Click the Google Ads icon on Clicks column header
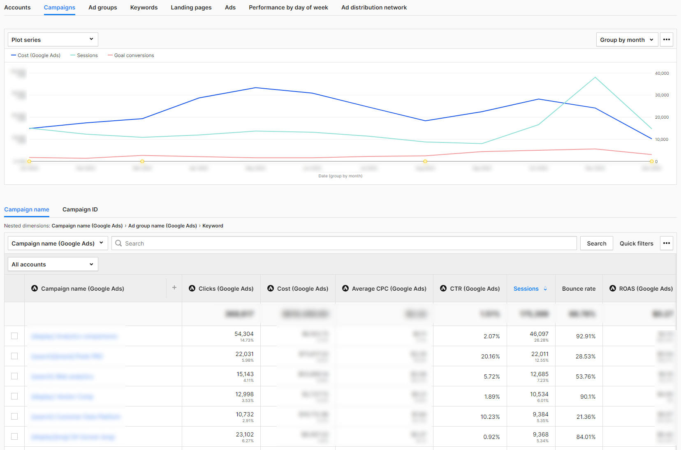This screenshot has height=450, width=681. pyautogui.click(x=192, y=289)
